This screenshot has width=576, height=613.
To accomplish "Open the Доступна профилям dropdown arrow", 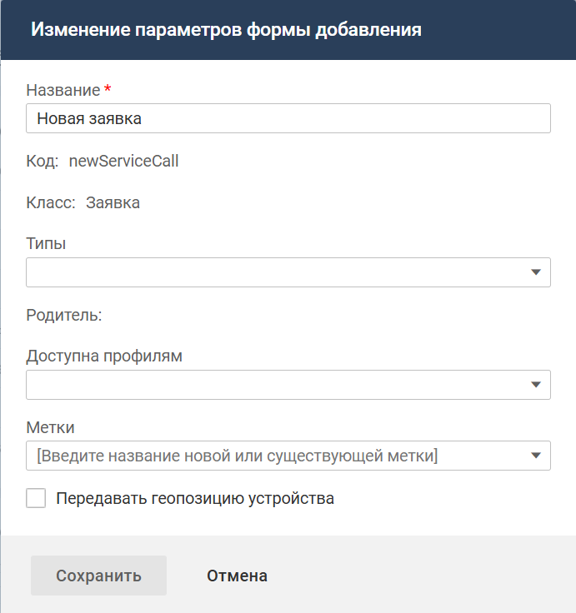I will tap(536, 385).
